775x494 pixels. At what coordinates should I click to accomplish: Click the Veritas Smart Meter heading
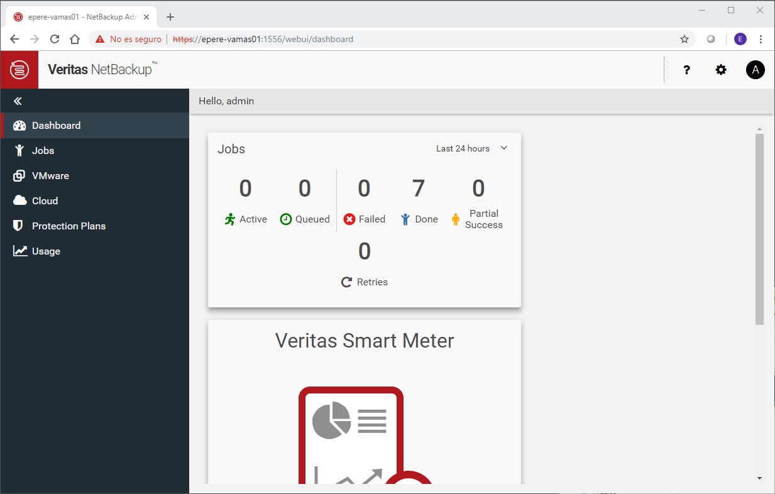365,341
